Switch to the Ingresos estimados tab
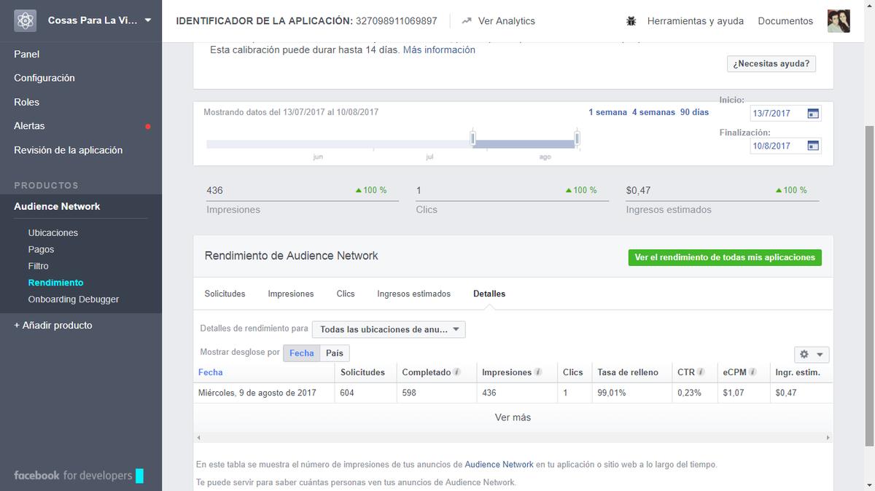 pyautogui.click(x=413, y=294)
